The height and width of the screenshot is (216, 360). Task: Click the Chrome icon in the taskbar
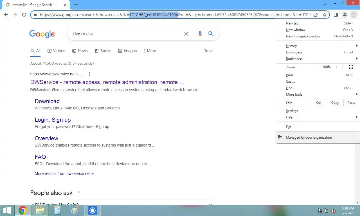point(23,210)
